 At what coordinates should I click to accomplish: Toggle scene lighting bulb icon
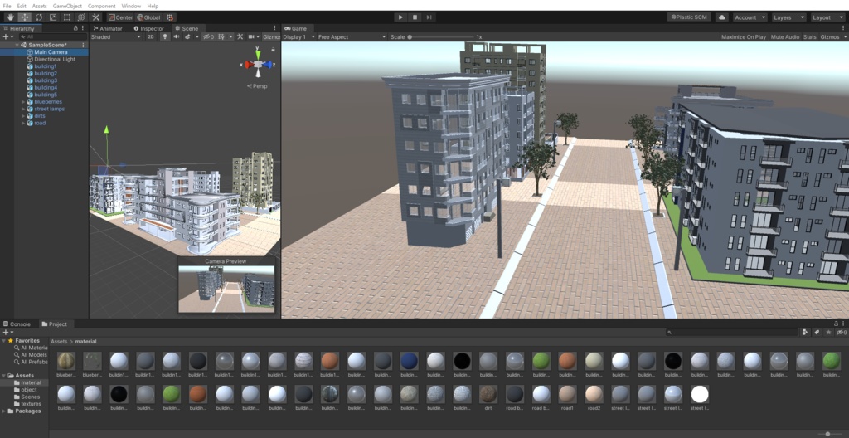pyautogui.click(x=165, y=36)
